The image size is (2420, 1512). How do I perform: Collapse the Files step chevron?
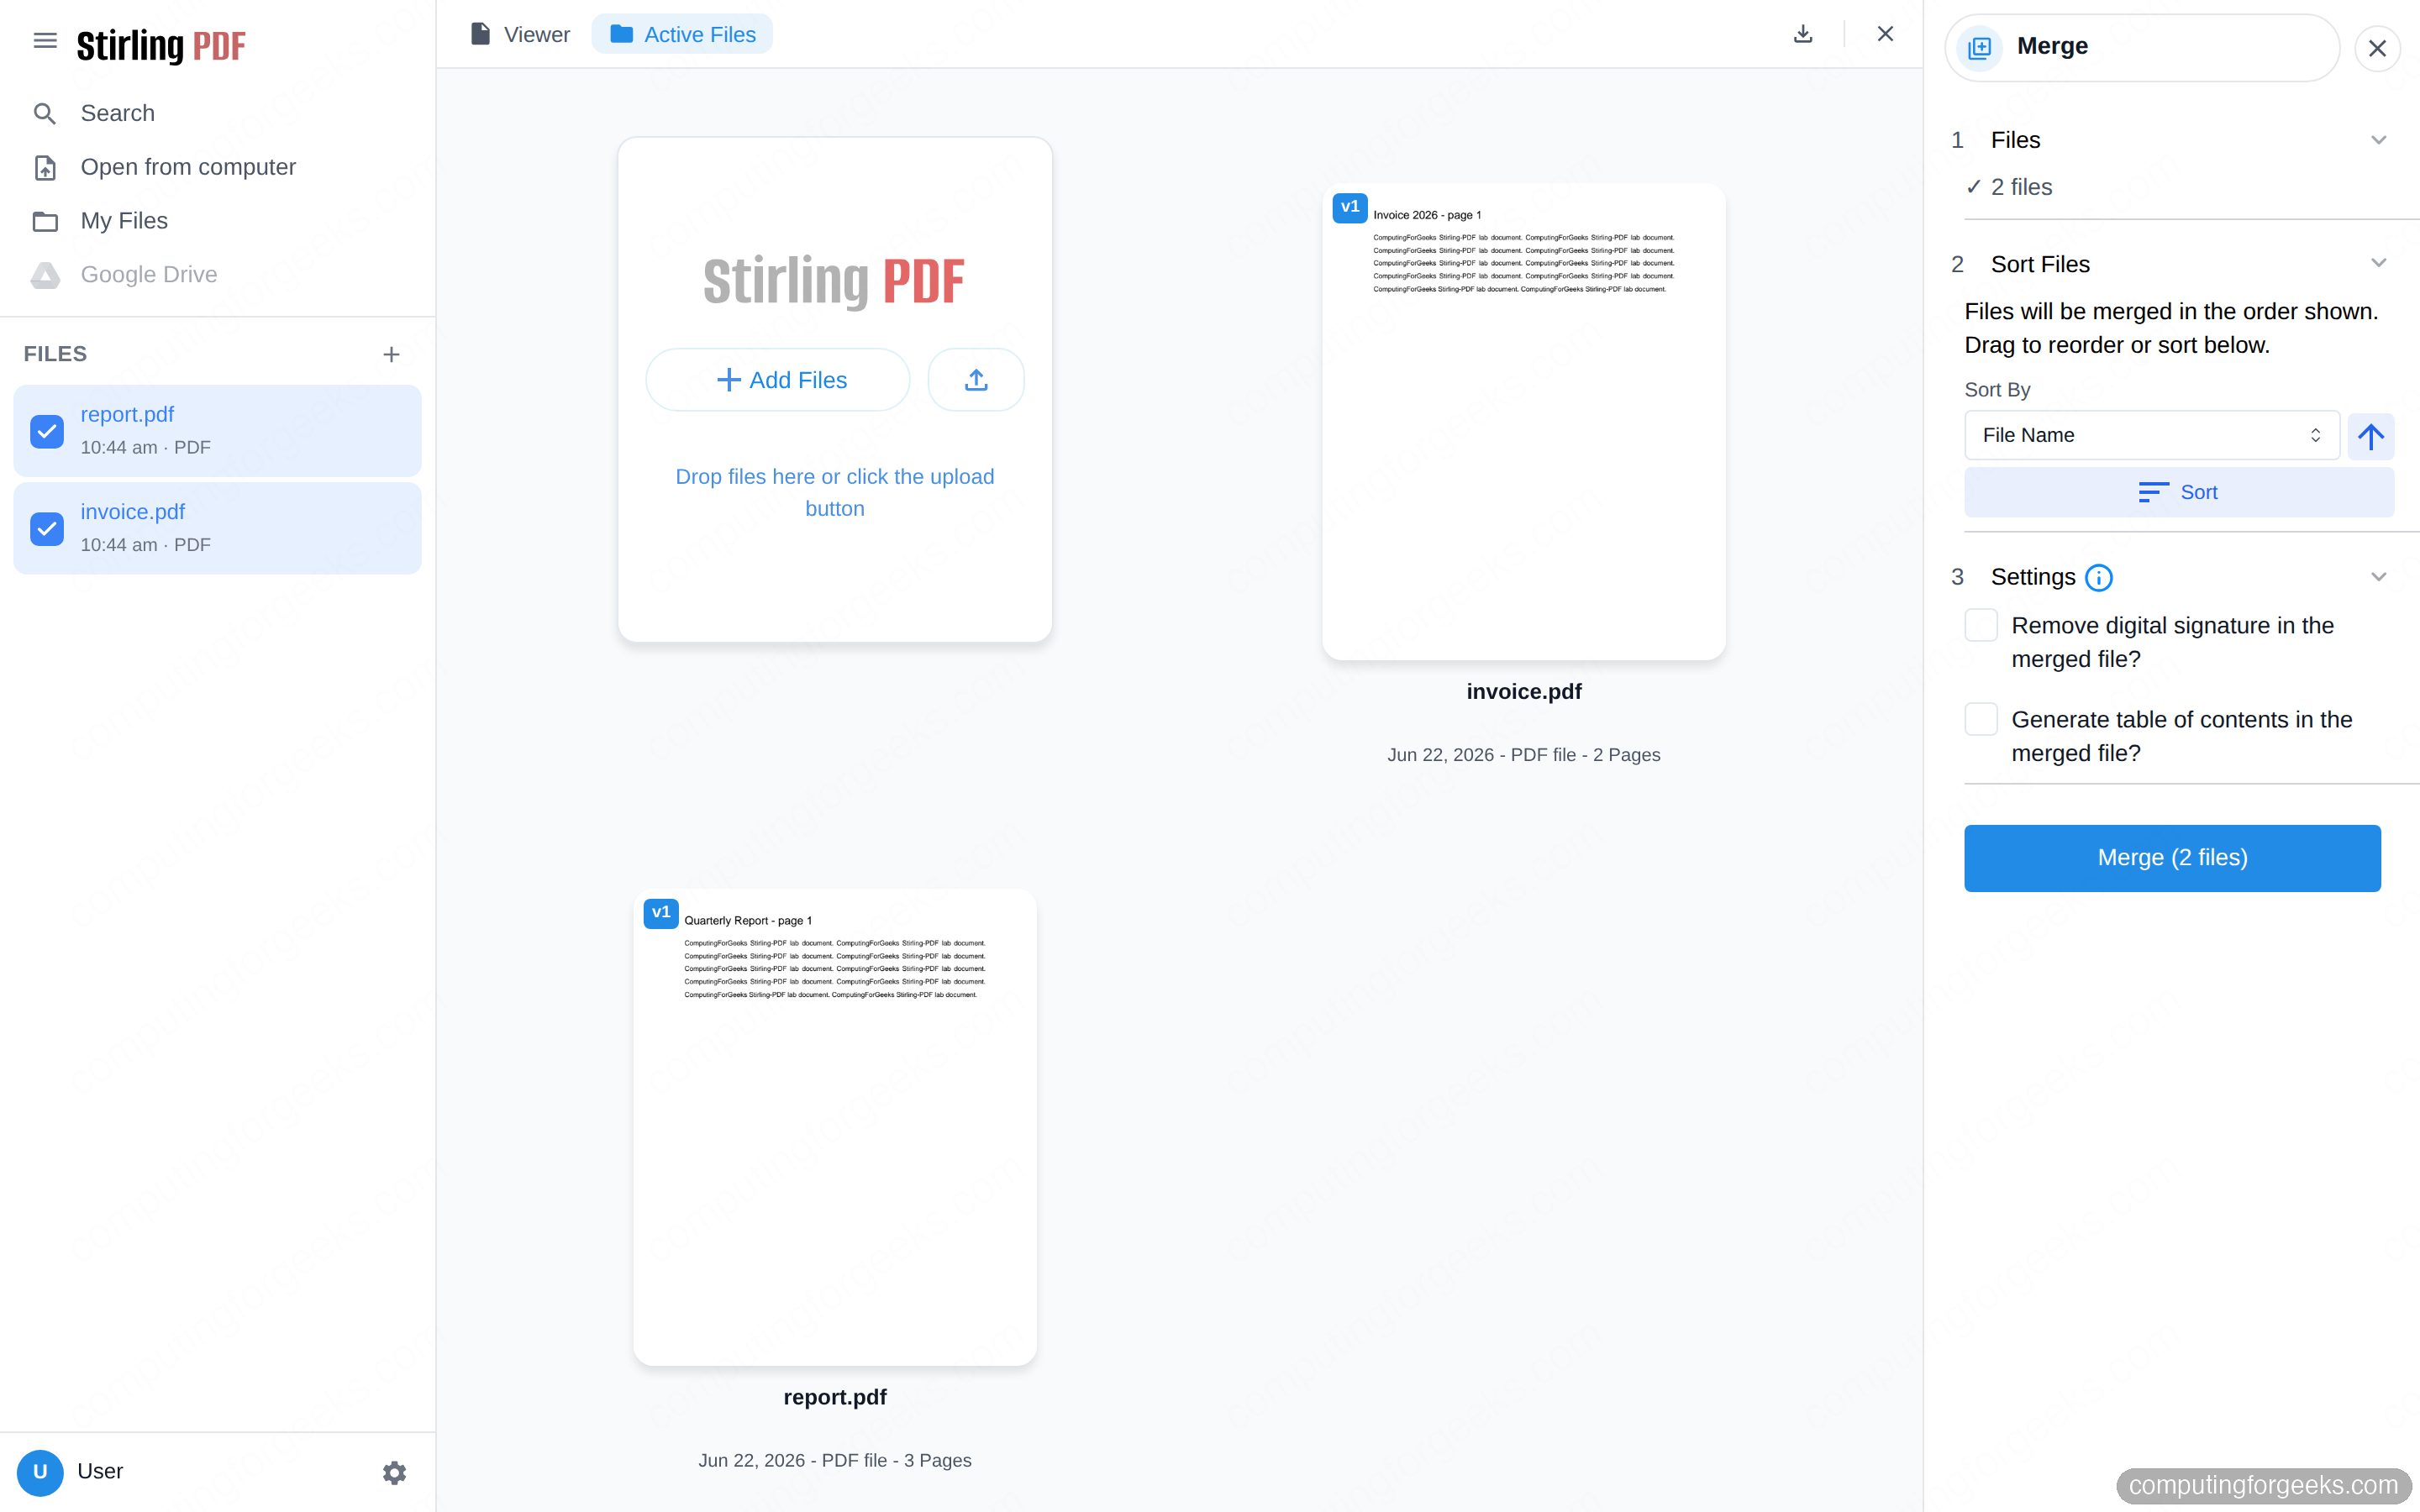click(2378, 140)
